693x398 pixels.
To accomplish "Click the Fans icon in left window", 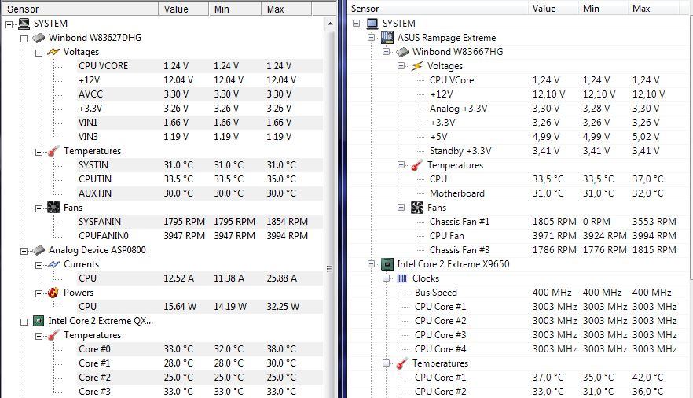I will [53, 208].
